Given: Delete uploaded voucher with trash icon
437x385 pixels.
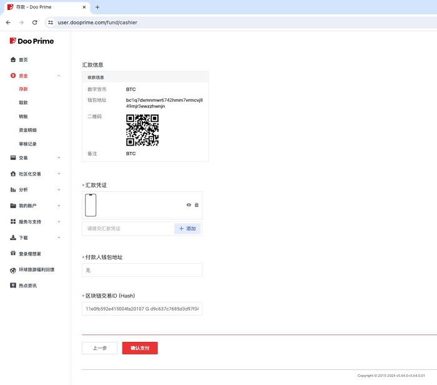Looking at the screenshot, I should [197, 205].
